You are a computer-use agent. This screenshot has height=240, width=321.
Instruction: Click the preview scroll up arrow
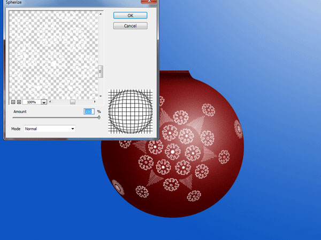(x=101, y=14)
